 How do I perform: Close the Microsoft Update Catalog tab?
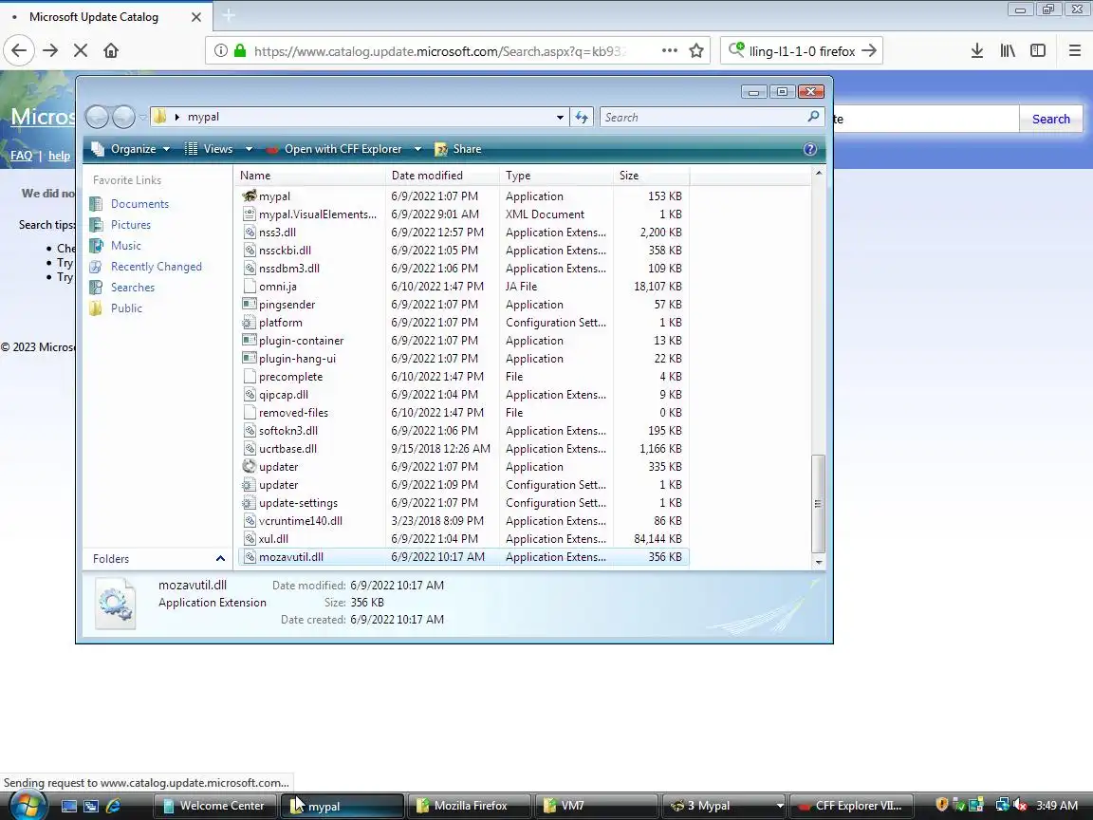click(x=196, y=17)
